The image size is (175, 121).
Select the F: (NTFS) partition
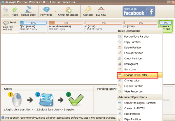[141, 24]
